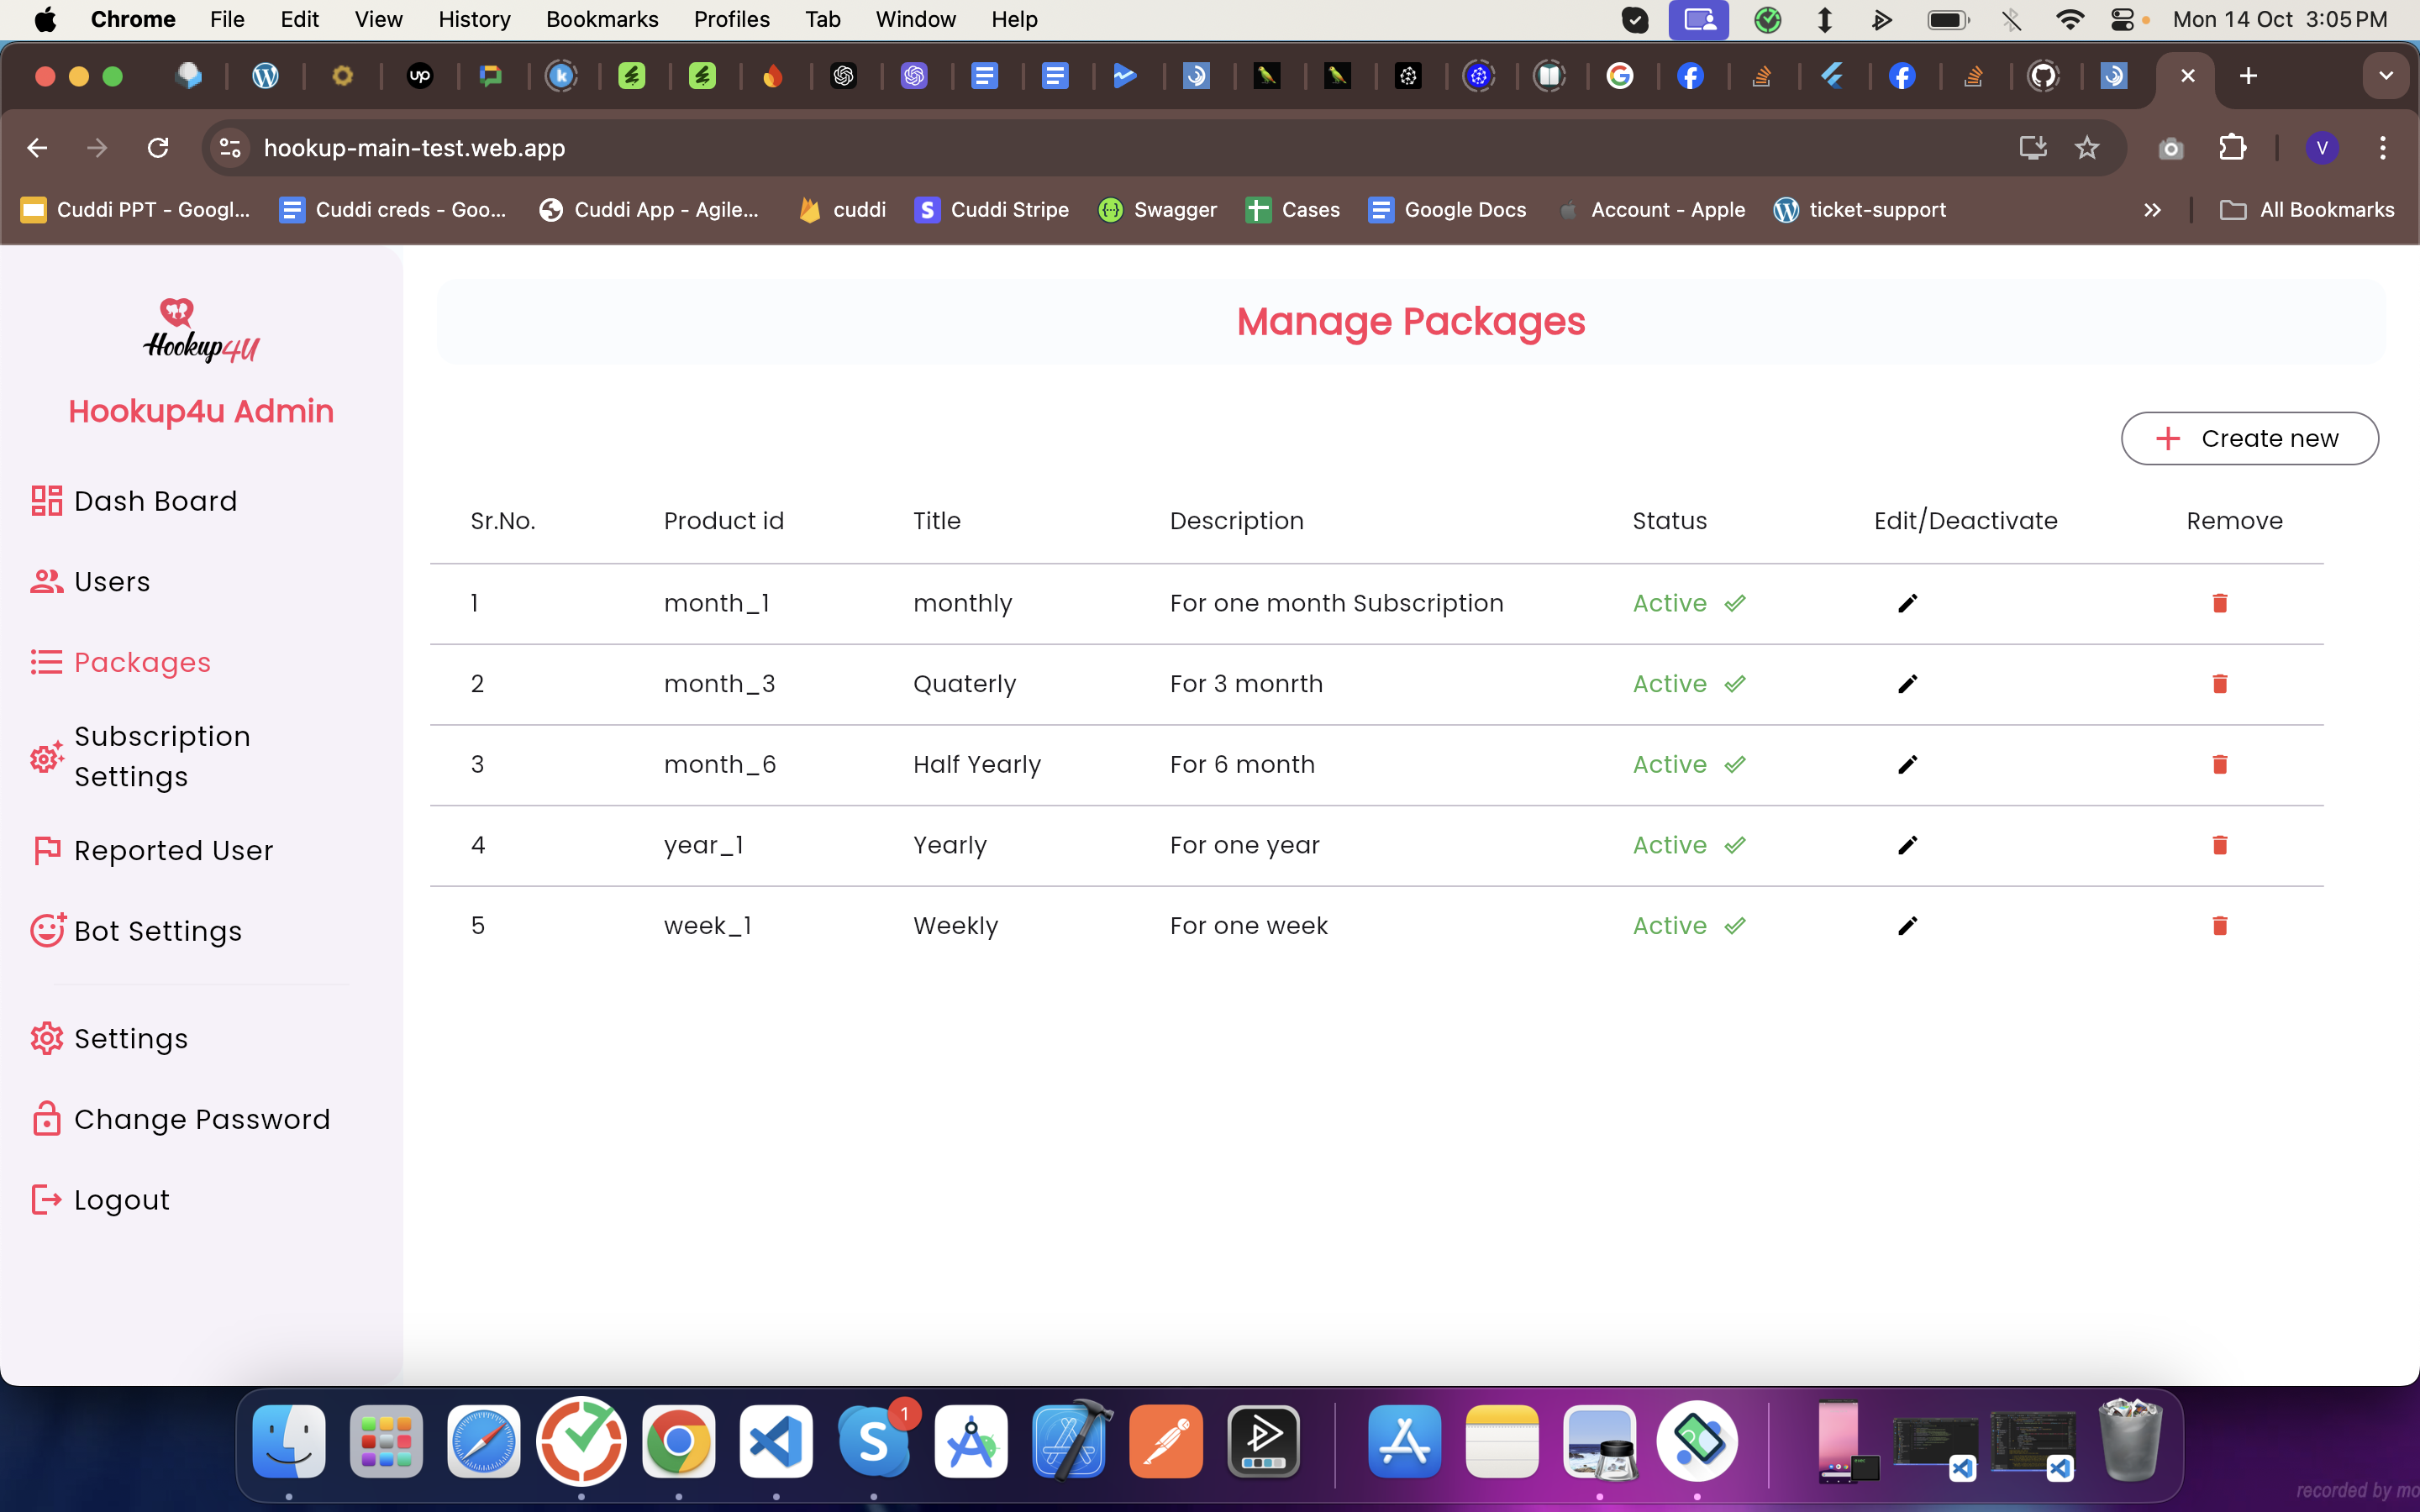Edit the month_1 package with pencil icon
Screen dimensions: 2420x1512
(x=1907, y=603)
